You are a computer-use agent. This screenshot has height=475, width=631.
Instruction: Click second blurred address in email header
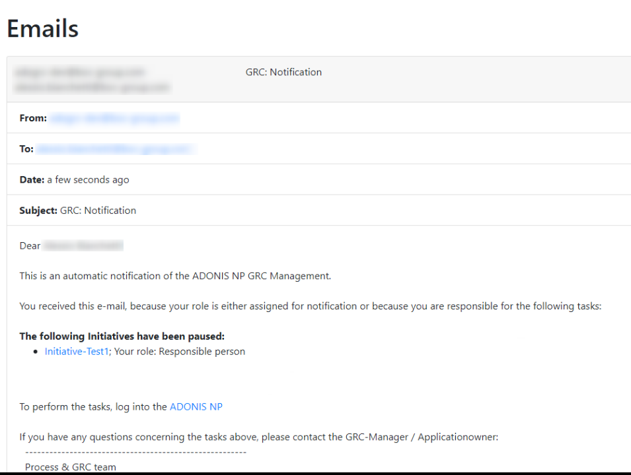point(92,87)
